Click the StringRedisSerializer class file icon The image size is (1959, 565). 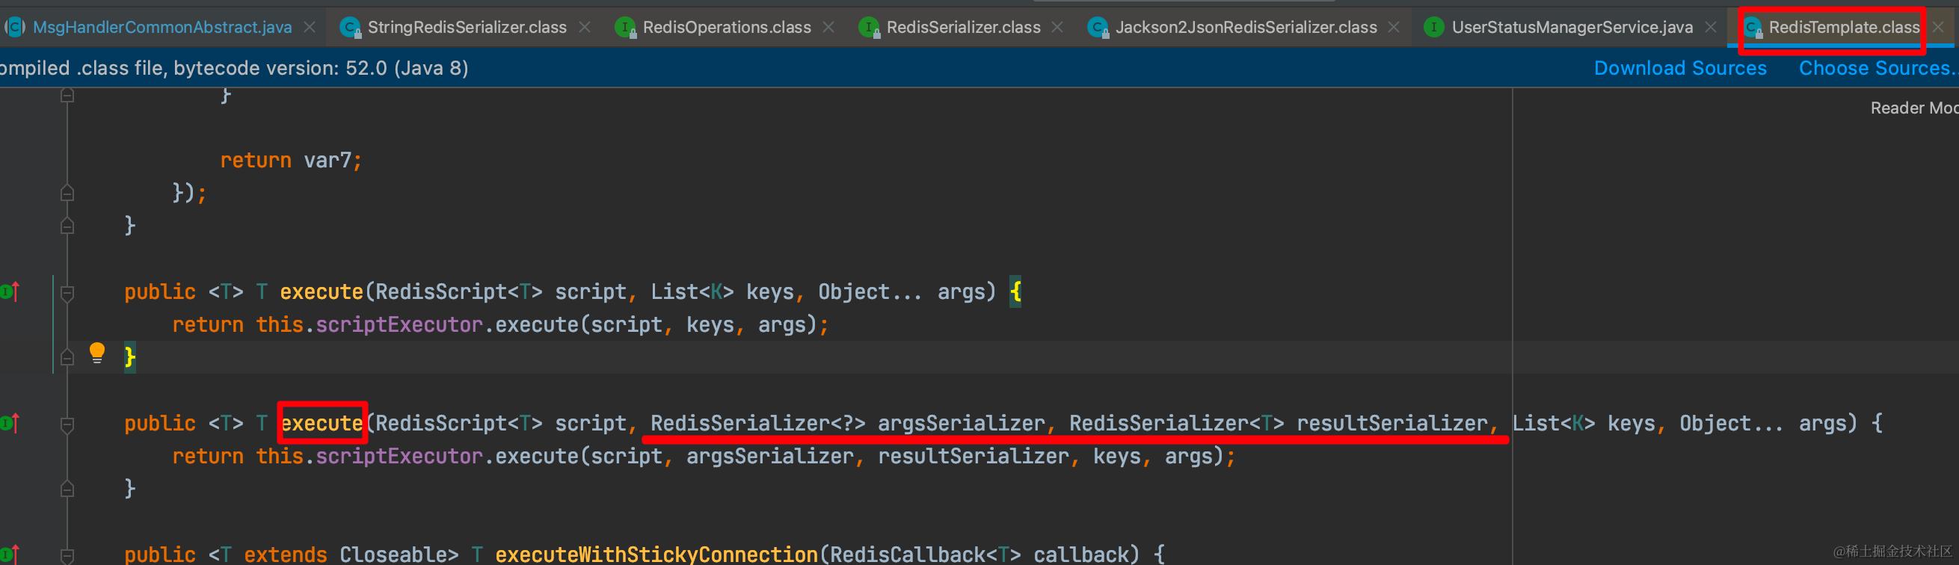(350, 28)
